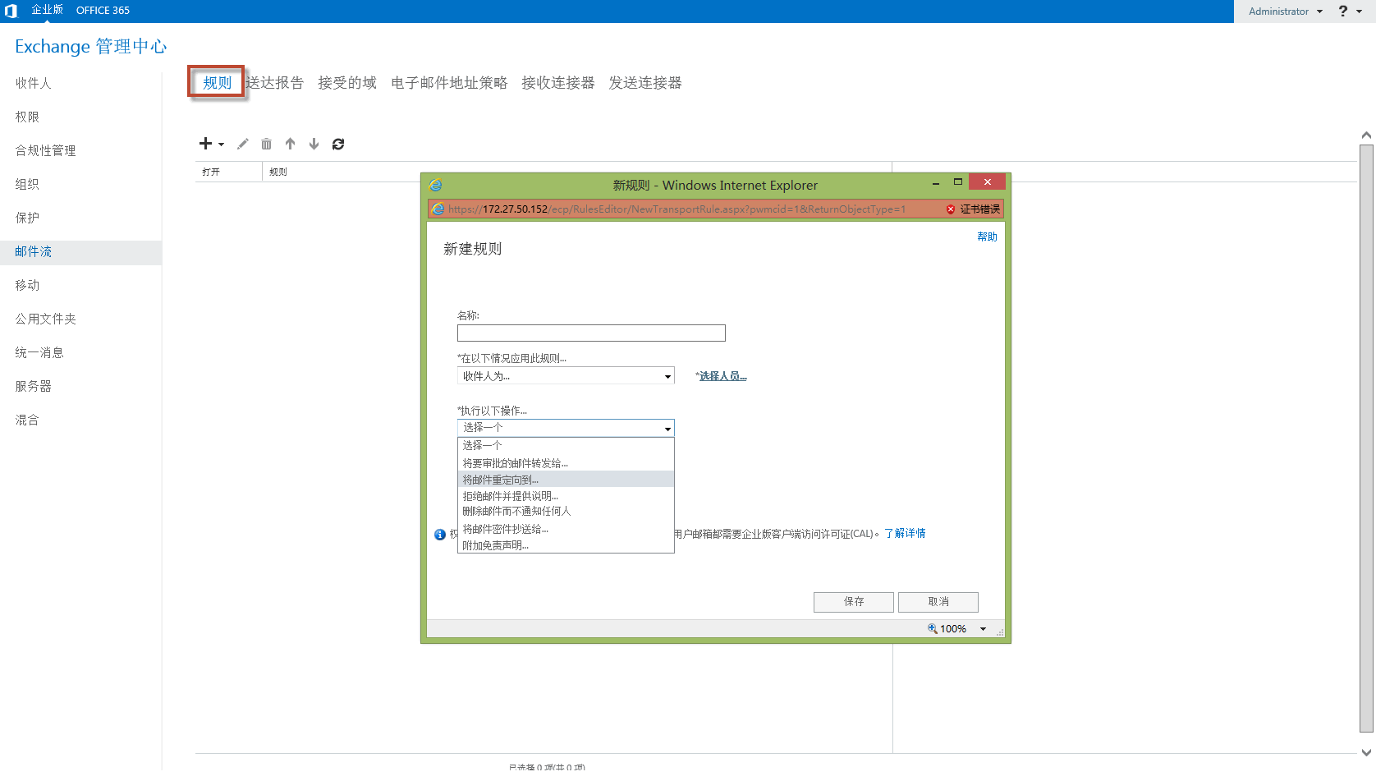Click the delete trash icon
The height and width of the screenshot is (781, 1376).
click(x=266, y=144)
